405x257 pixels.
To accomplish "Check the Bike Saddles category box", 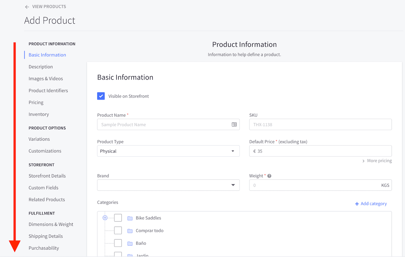I will [x=118, y=218].
